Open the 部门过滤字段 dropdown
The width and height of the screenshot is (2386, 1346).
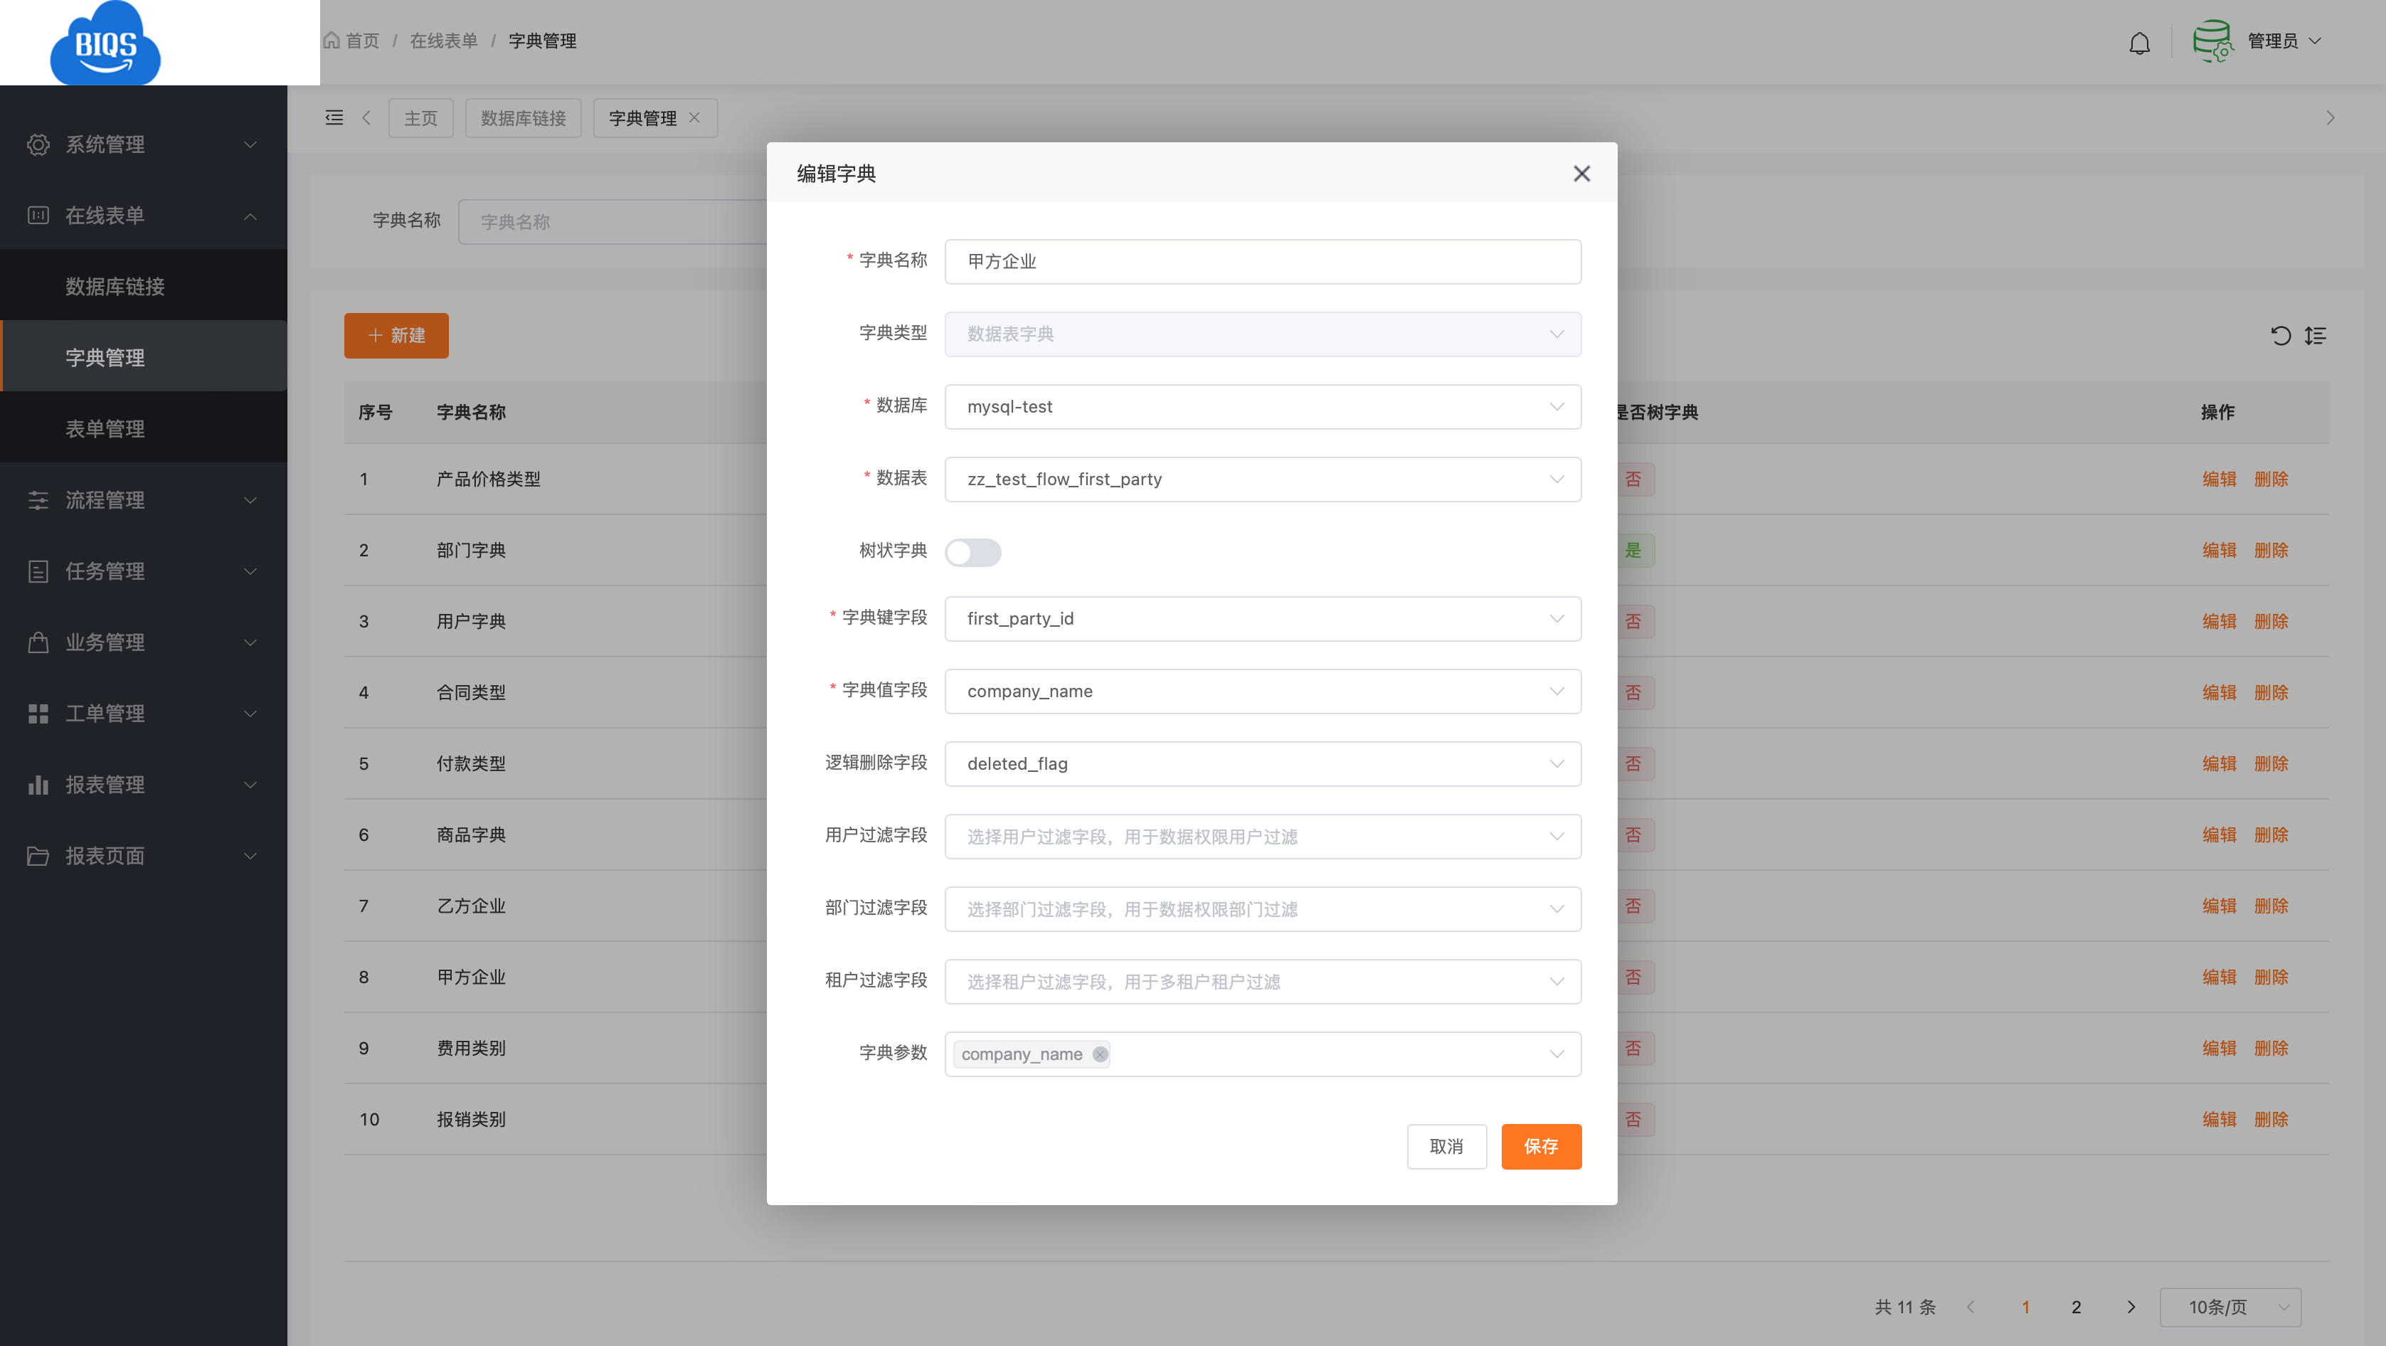(x=1263, y=908)
